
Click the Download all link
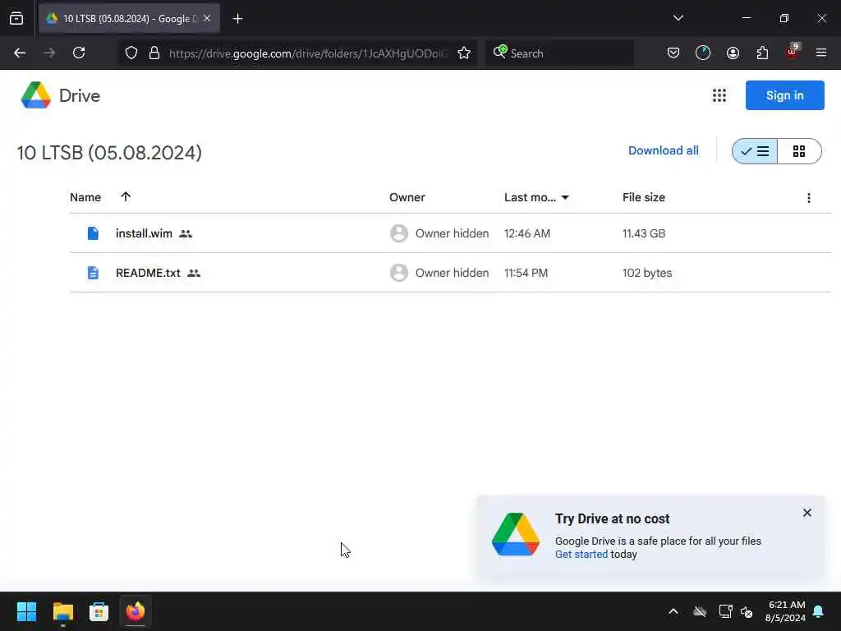(x=663, y=151)
